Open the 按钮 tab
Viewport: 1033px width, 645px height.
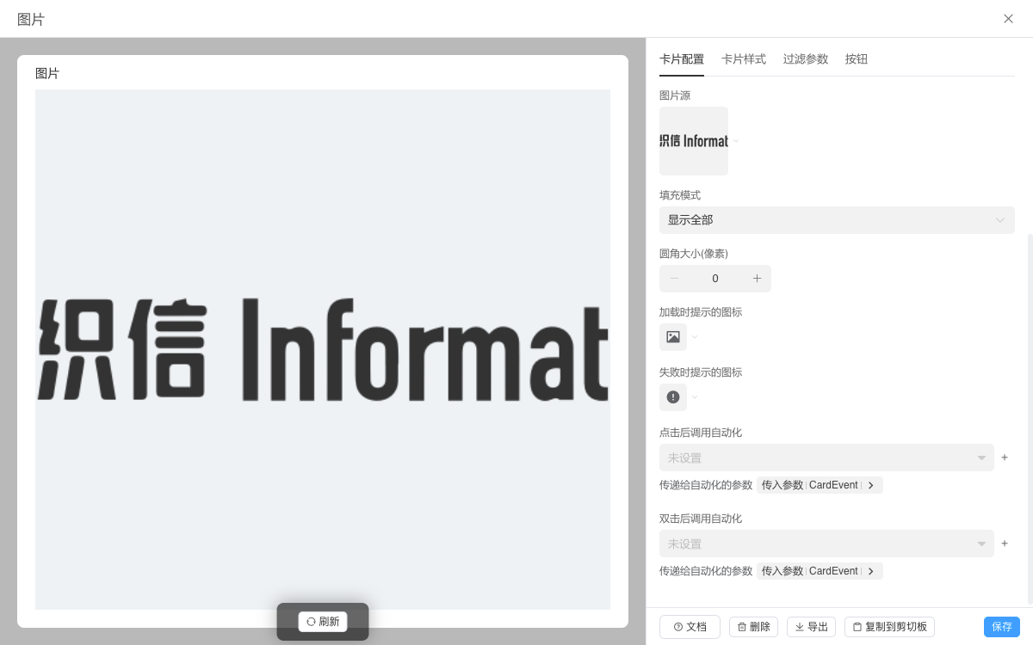(857, 59)
